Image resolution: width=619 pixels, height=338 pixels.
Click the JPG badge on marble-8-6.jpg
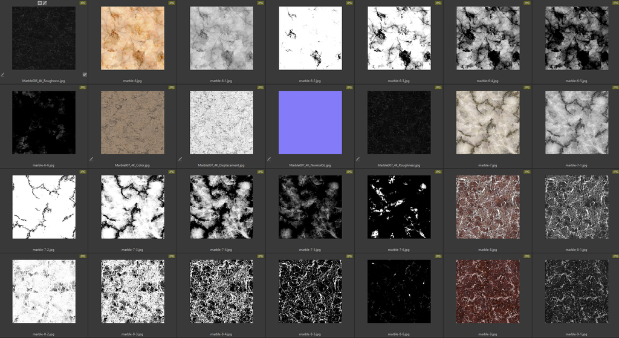coord(438,256)
